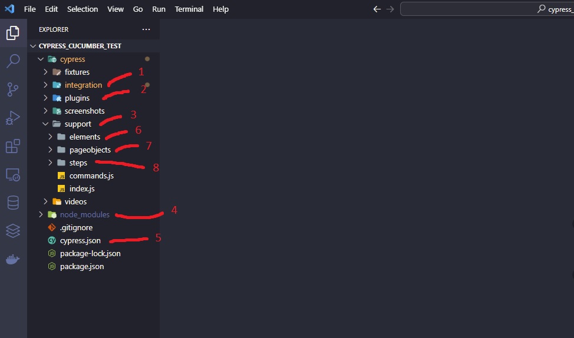Open the cypress.json file name

click(80, 241)
